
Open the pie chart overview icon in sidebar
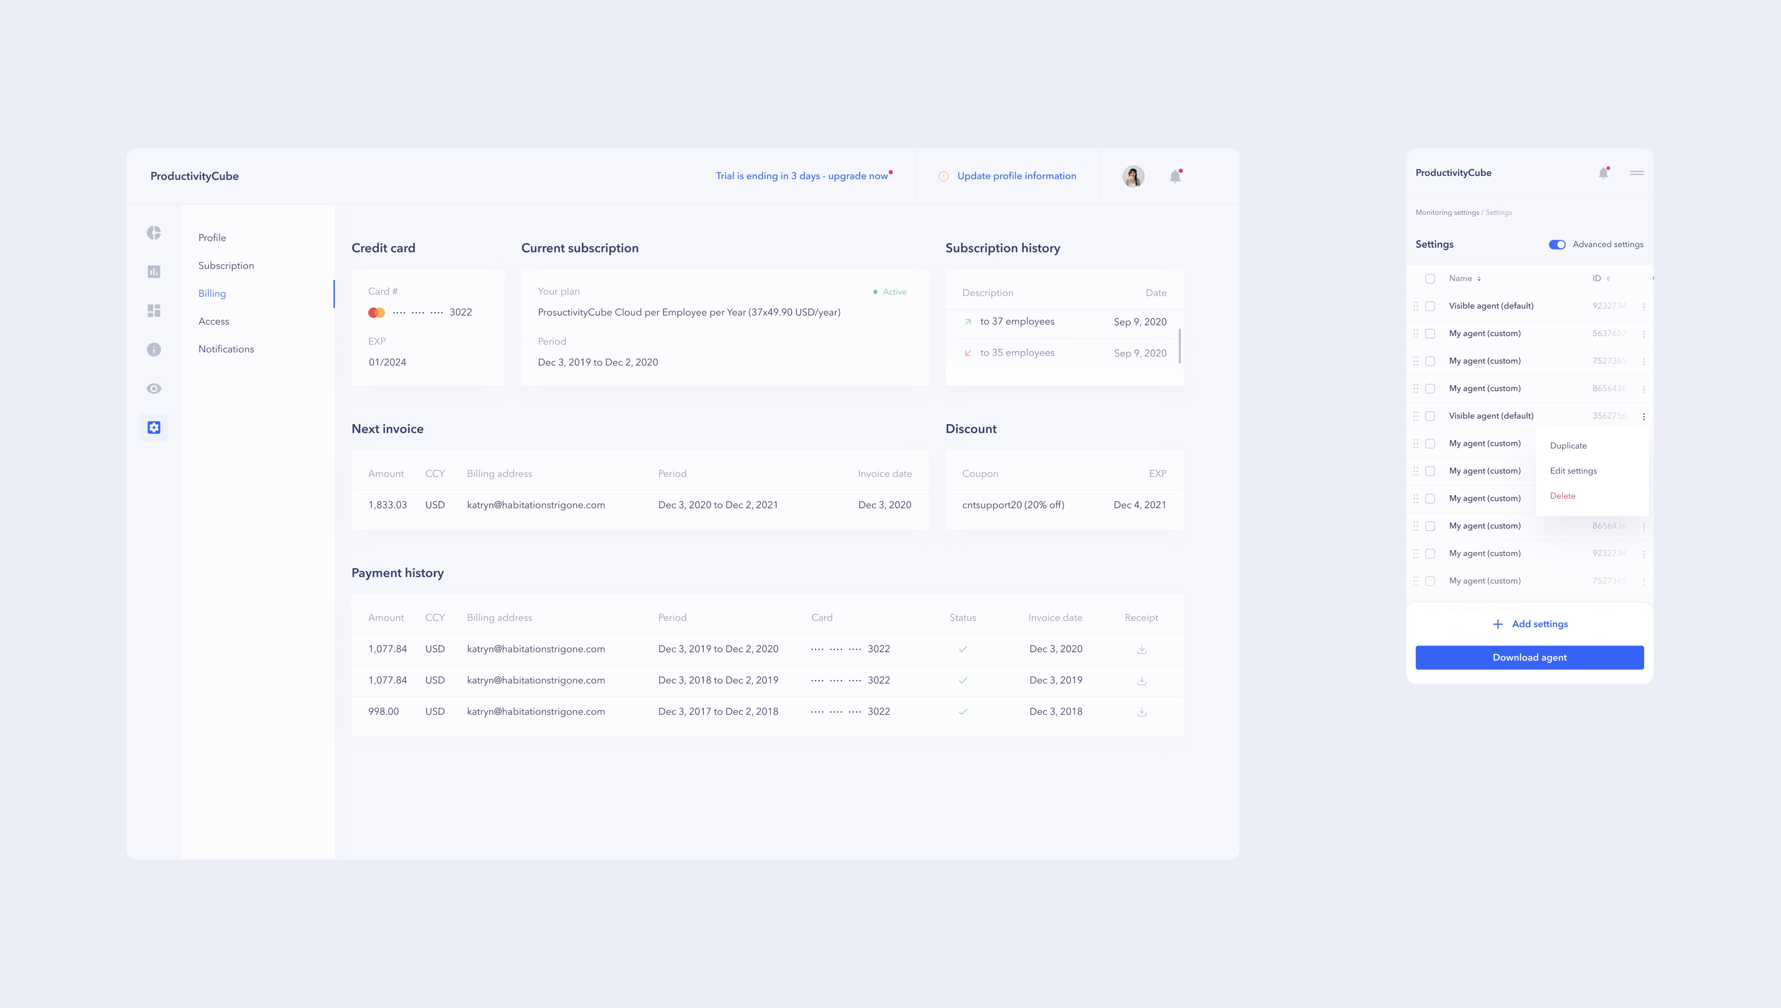click(x=154, y=233)
